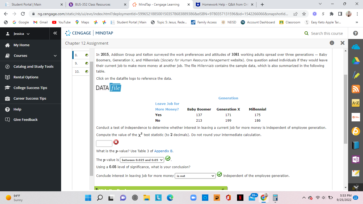Viewport: 363px width, 204px height.
Task: Open the conclusion dropdown showing 'is not'
Action: (x=195, y=176)
